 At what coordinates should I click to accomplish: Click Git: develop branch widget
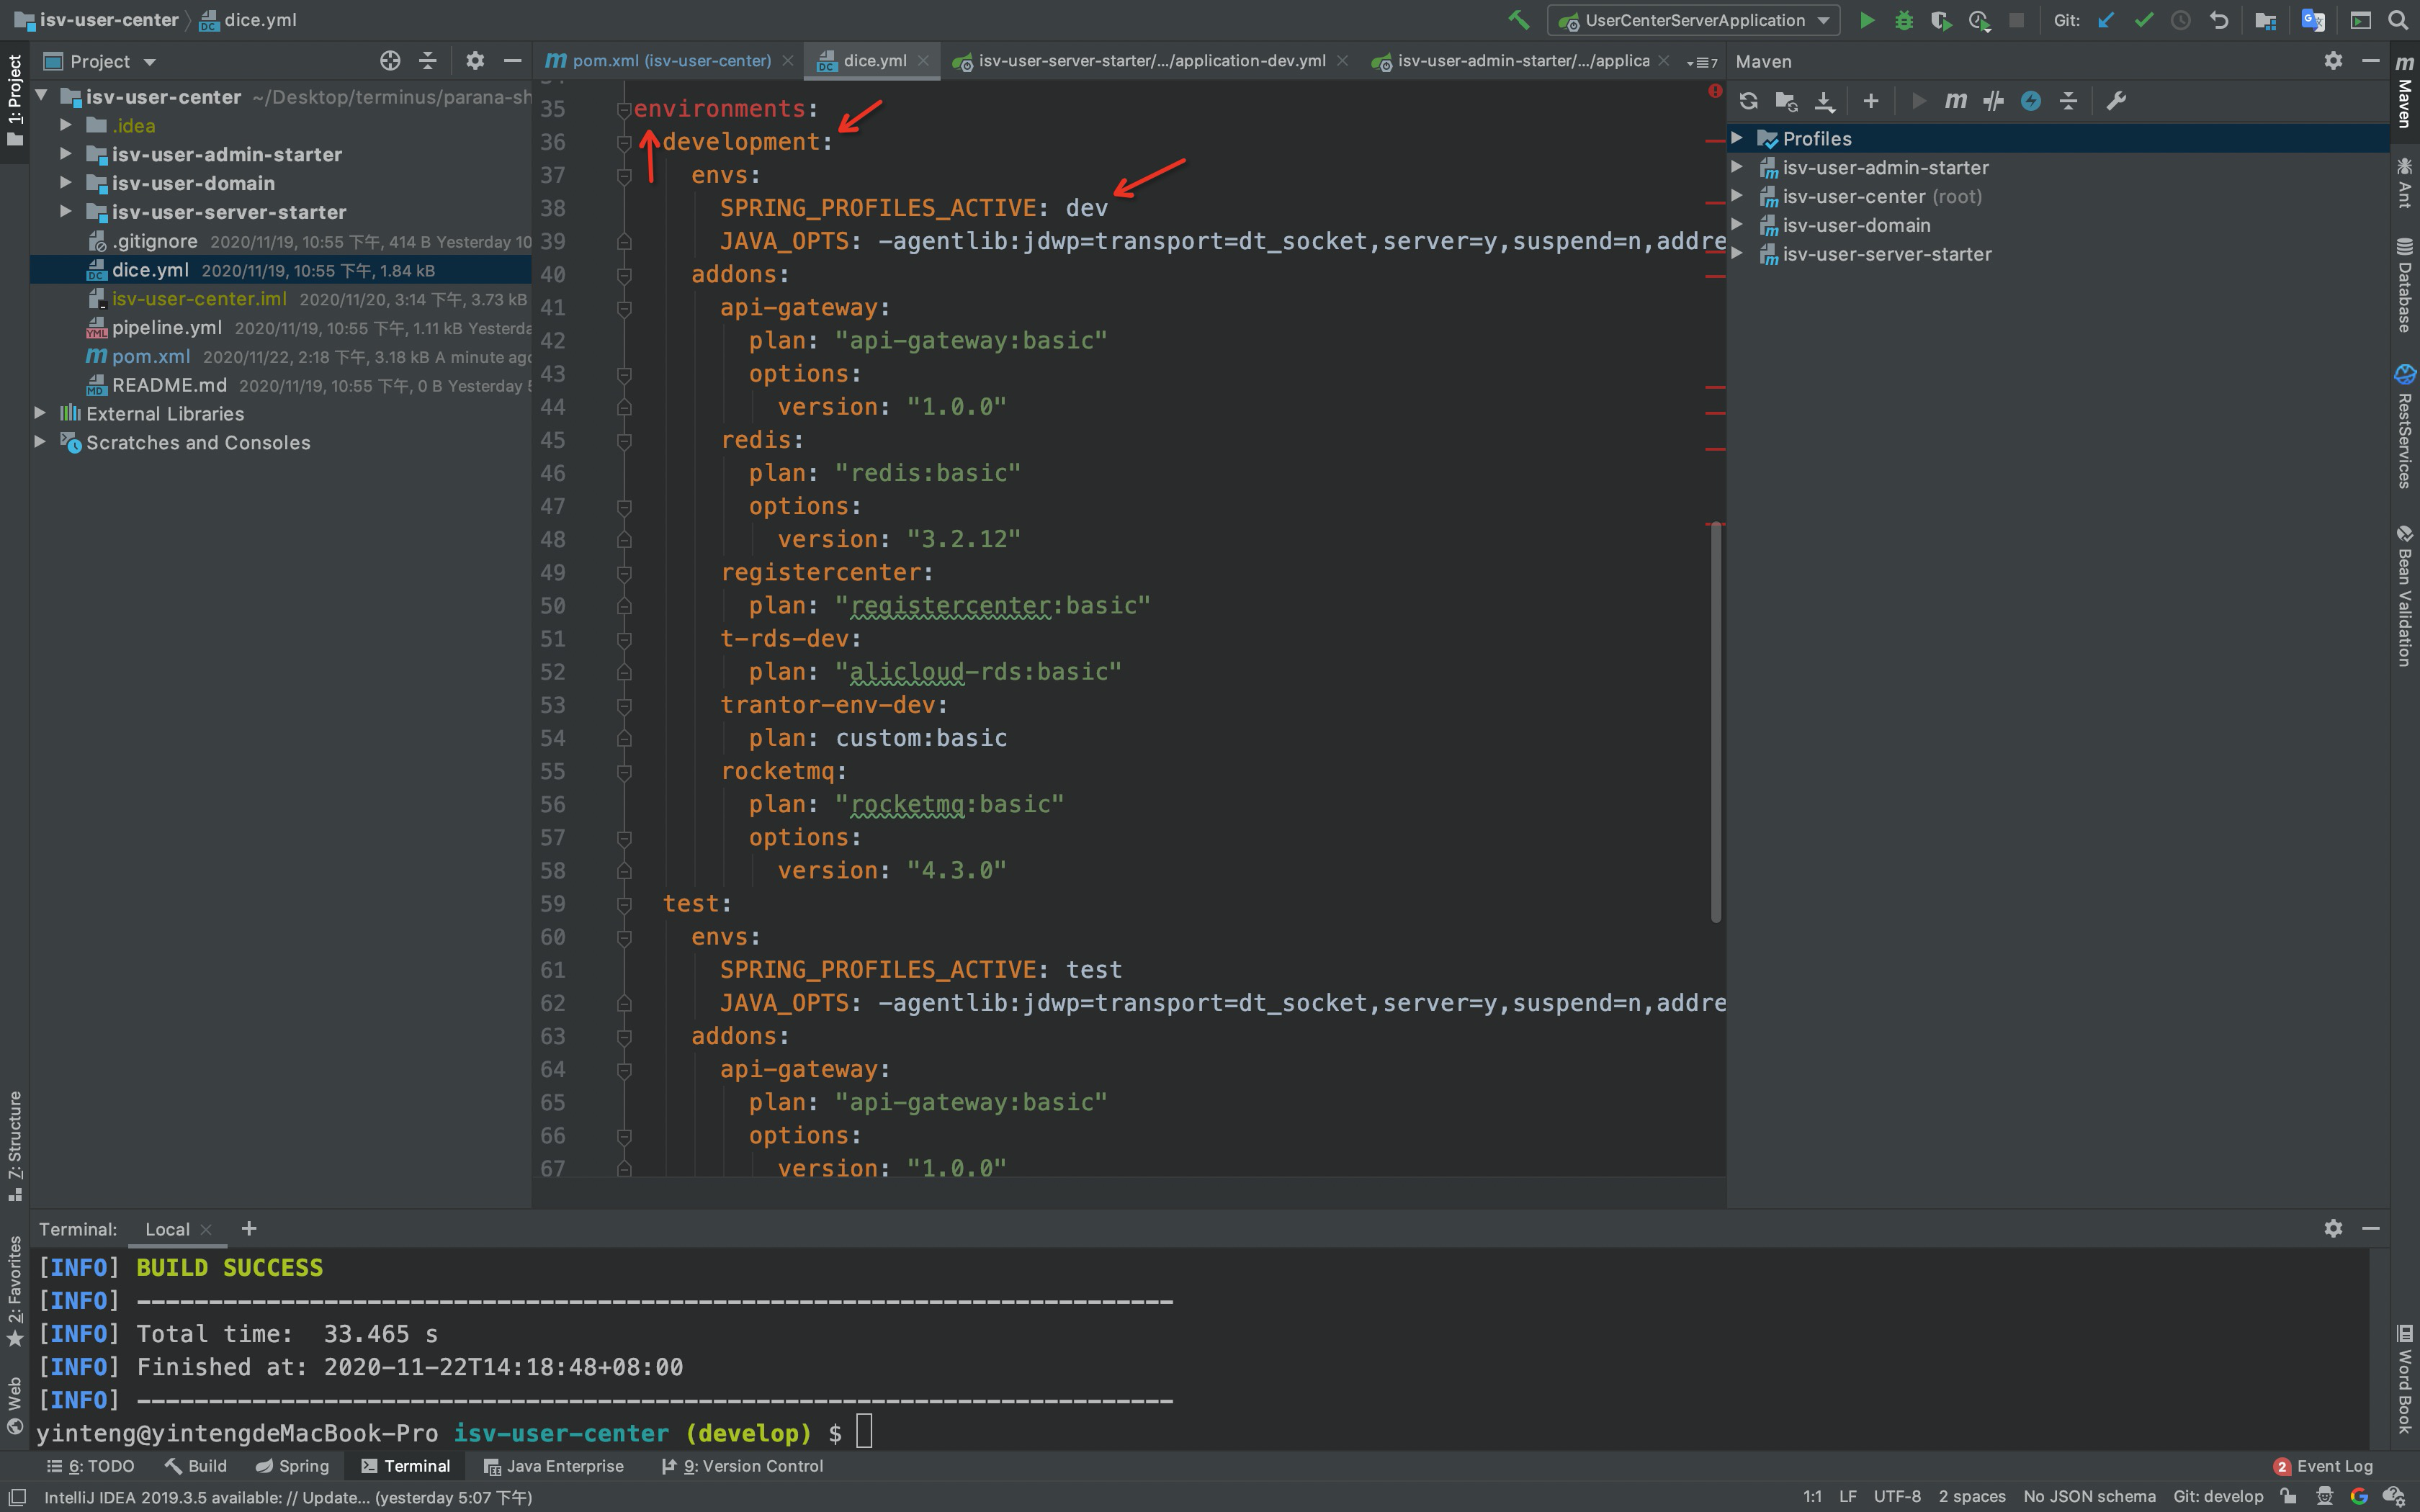click(2217, 1496)
